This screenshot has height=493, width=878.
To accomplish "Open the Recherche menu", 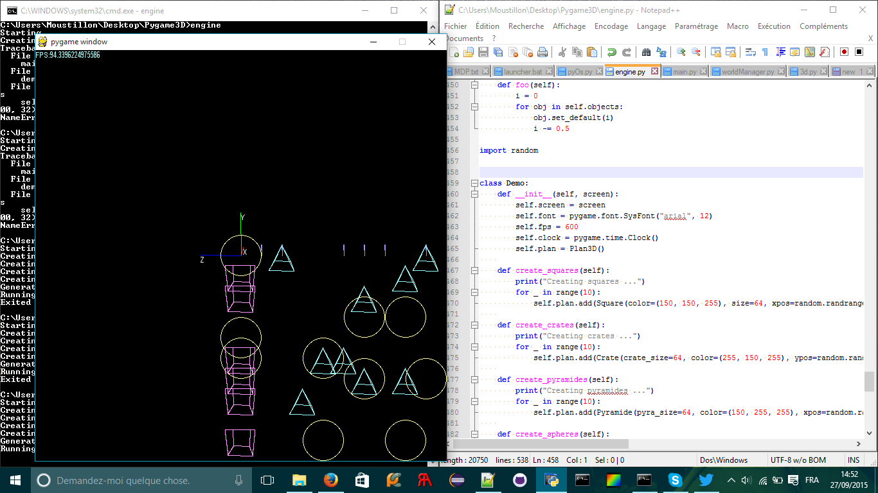I will coord(526,26).
